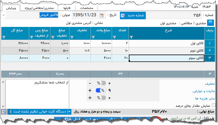This screenshot has height=125, width=218.
Task: Toggle percent switch for تخفیف
Action: pyautogui.click(x=101, y=83)
